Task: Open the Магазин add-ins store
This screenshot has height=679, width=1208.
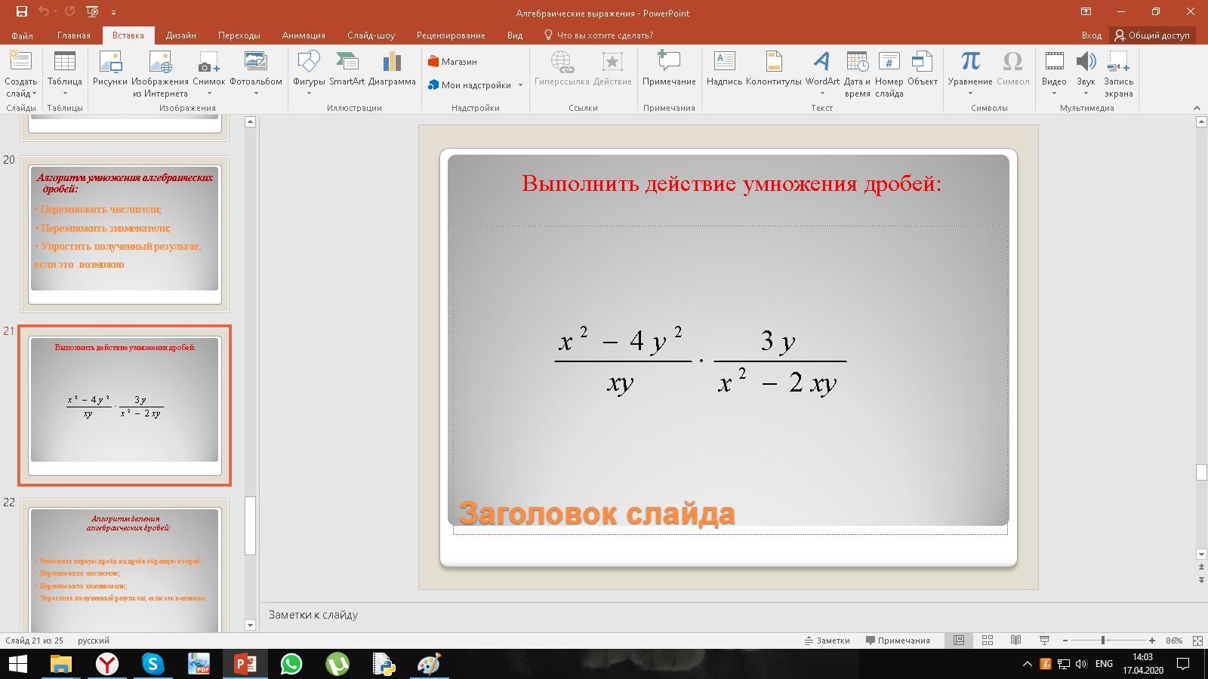Action: (x=452, y=62)
